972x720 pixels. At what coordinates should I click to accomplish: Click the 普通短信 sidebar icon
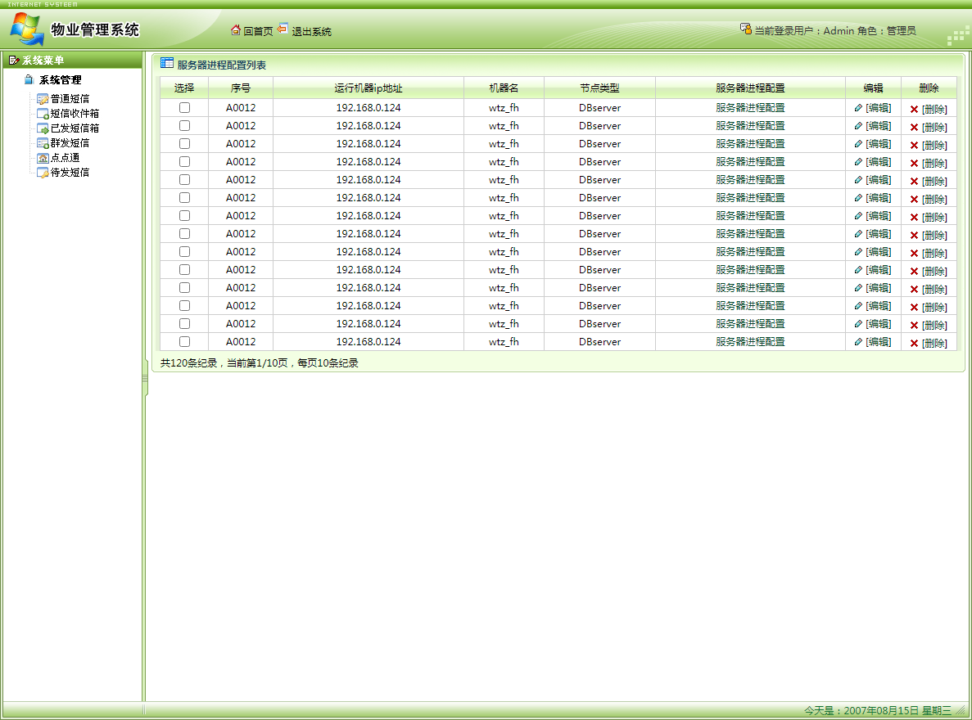tap(43, 99)
